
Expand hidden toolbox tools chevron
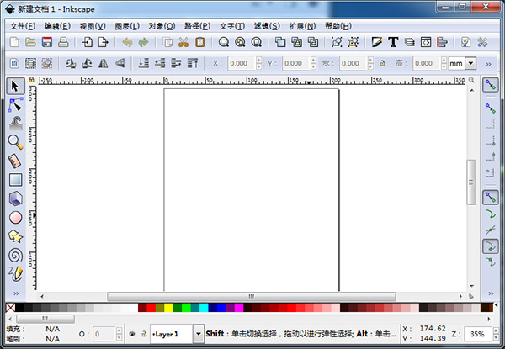click(x=16, y=293)
